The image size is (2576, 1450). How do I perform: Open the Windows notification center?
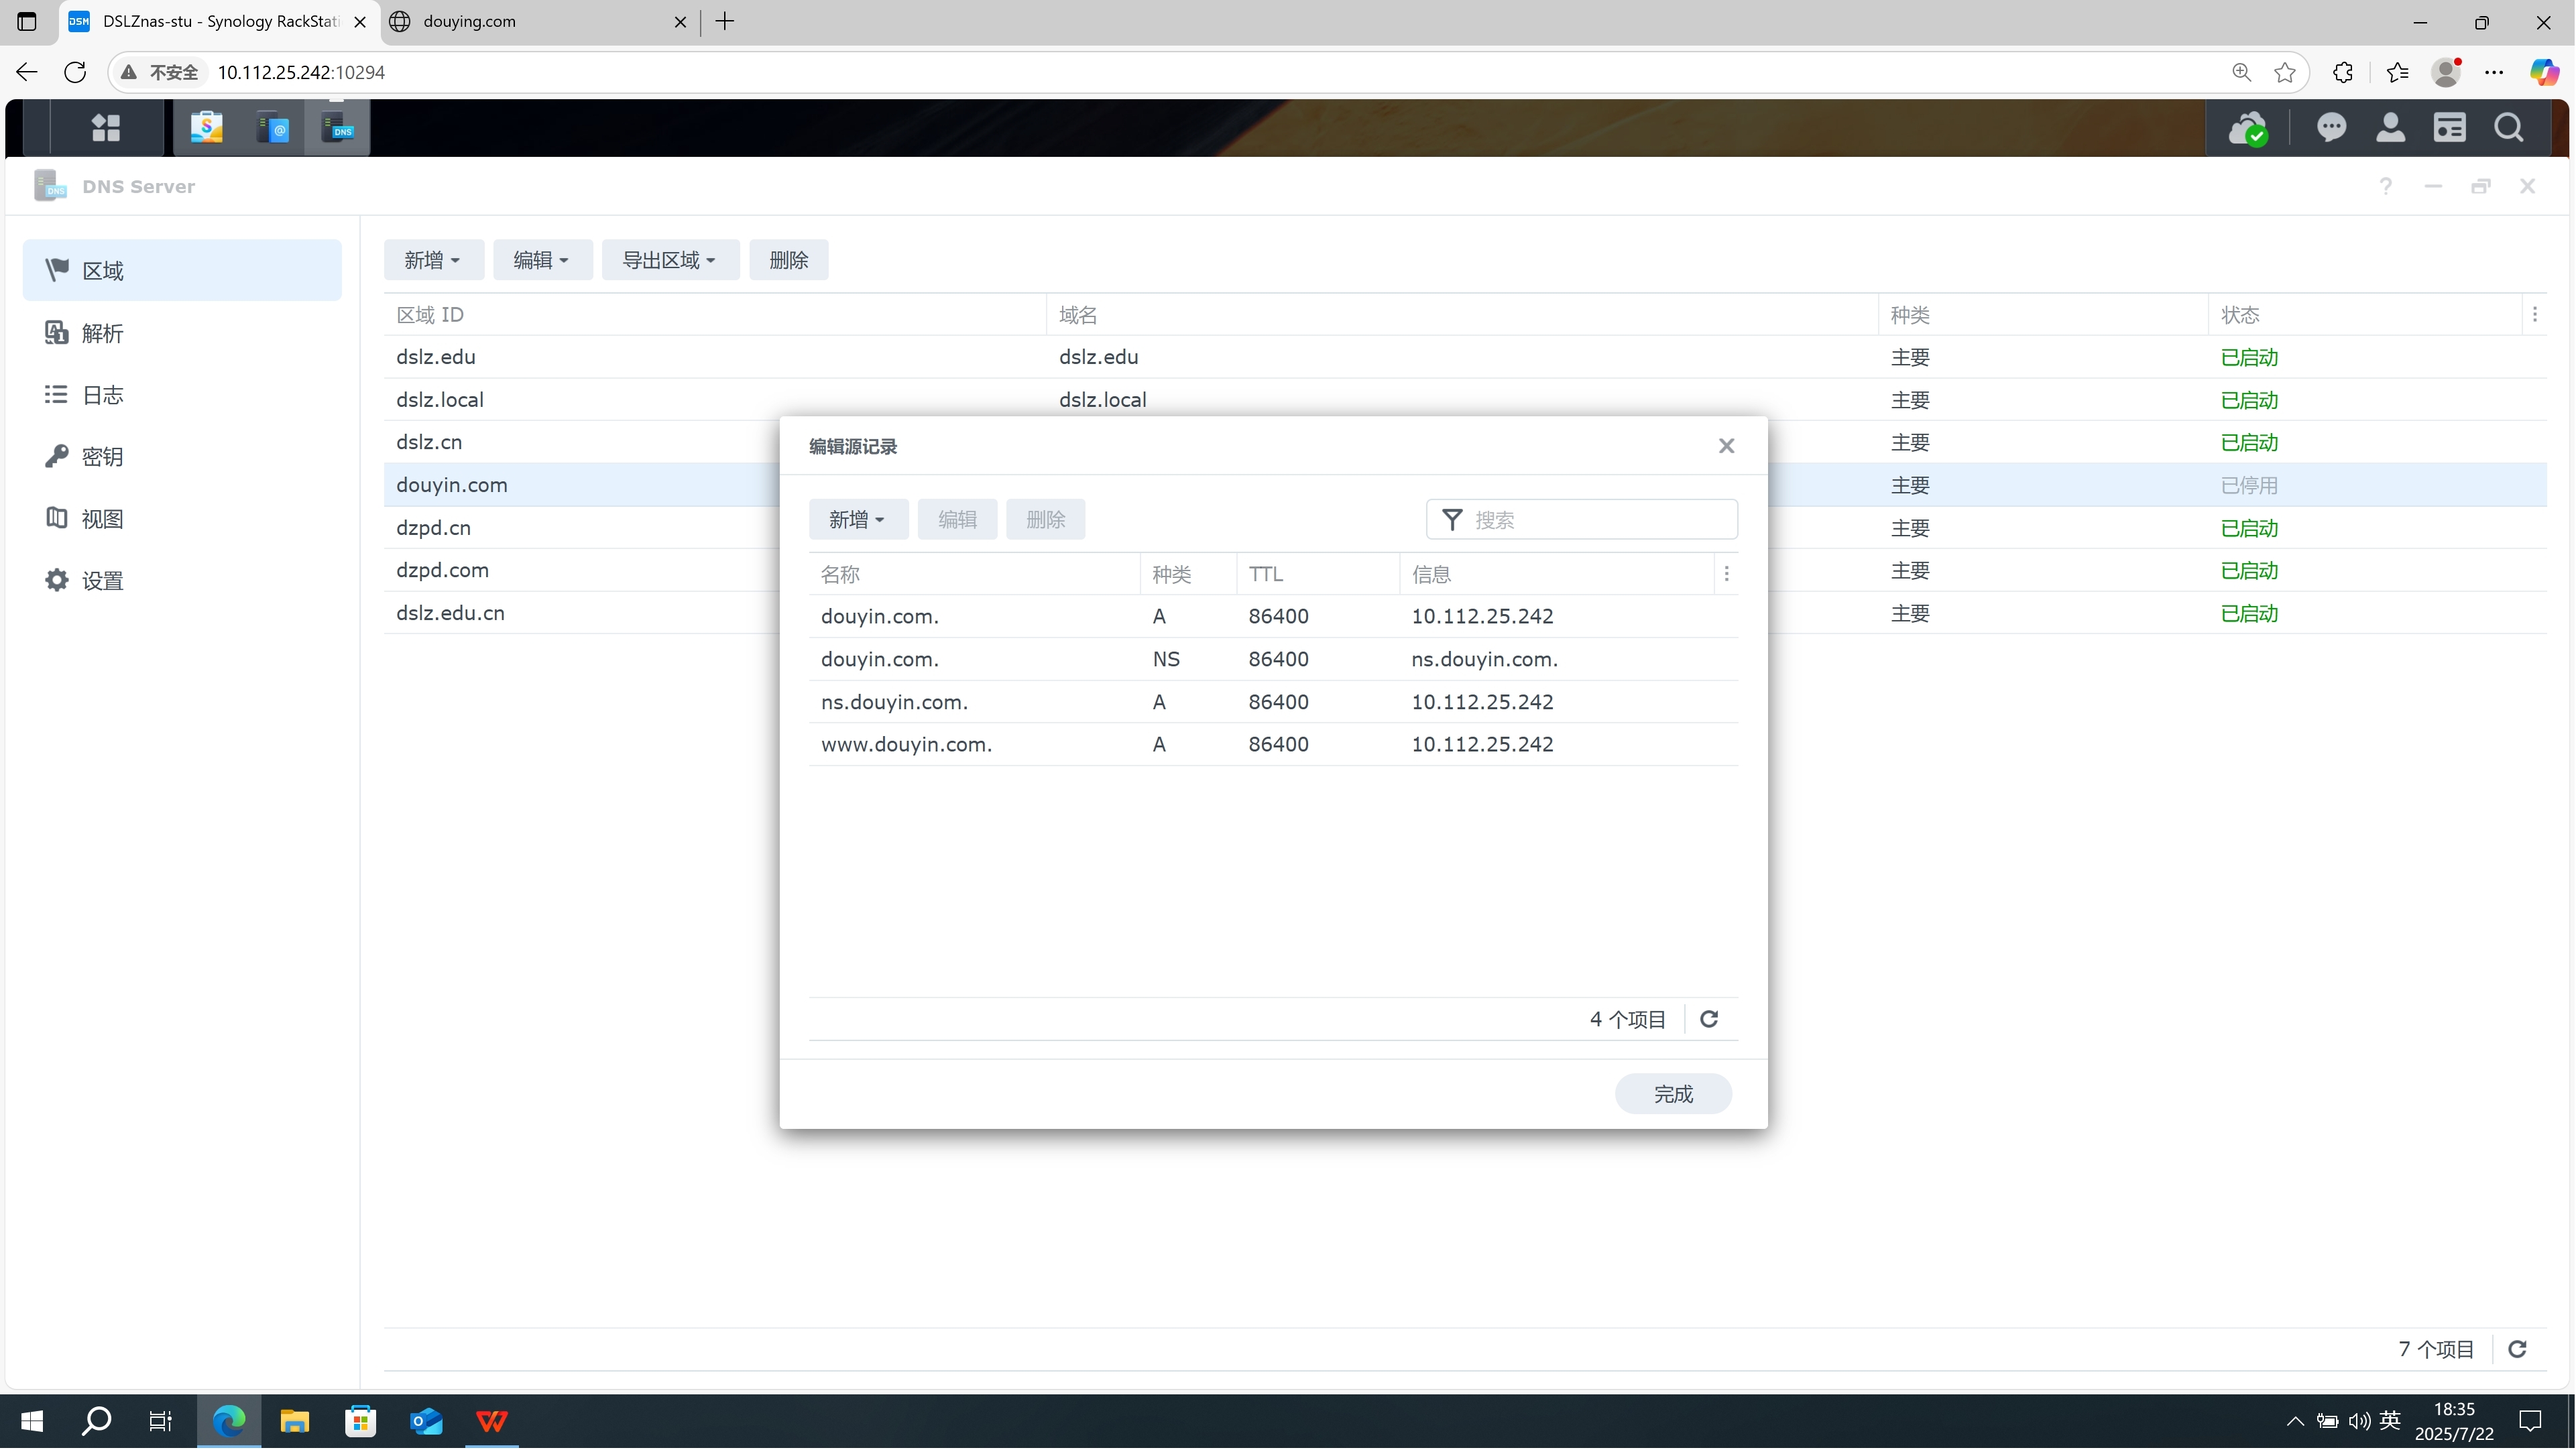click(2531, 1421)
